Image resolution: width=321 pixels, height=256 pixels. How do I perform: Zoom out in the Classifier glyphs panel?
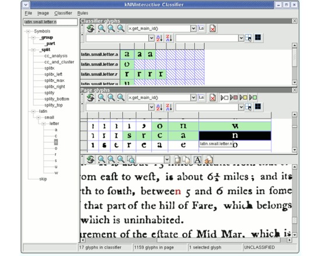point(121,29)
